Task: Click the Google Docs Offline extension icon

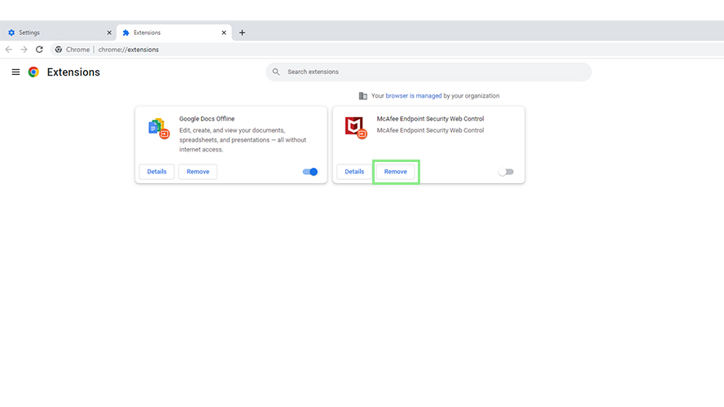Action: tap(158, 128)
